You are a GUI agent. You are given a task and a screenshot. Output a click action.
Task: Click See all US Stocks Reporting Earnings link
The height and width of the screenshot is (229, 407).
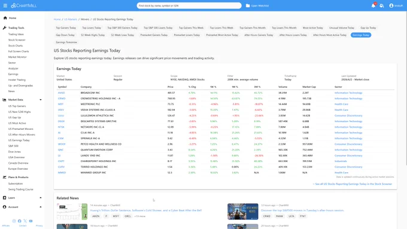pos(352,184)
